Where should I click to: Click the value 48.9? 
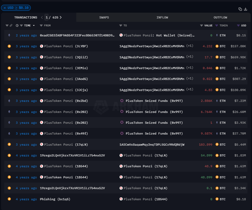pyautogui.click(x=209, y=166)
